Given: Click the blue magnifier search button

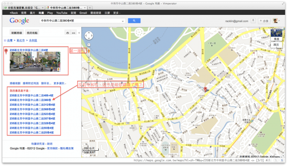Looking at the screenshot, I should [134, 21].
